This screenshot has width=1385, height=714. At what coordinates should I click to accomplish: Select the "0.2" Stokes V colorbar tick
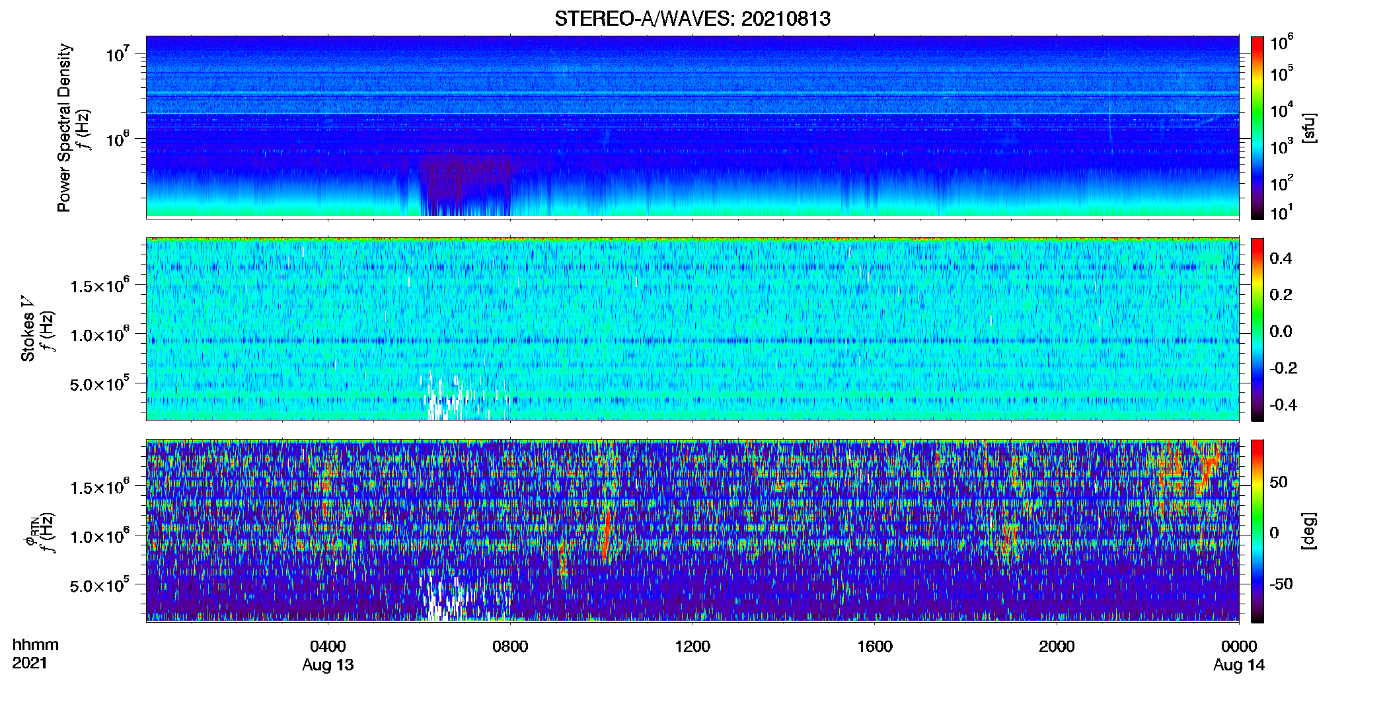[x=1281, y=295]
